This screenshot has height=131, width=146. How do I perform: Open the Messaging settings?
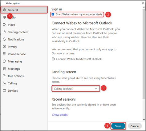click(24, 61)
